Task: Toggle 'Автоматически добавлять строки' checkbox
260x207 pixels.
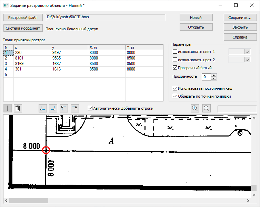Action: click(x=90, y=108)
